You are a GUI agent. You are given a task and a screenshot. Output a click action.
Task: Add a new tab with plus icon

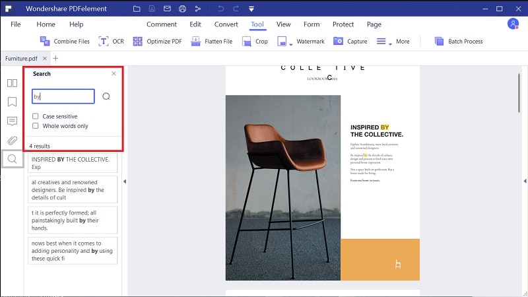(x=55, y=58)
